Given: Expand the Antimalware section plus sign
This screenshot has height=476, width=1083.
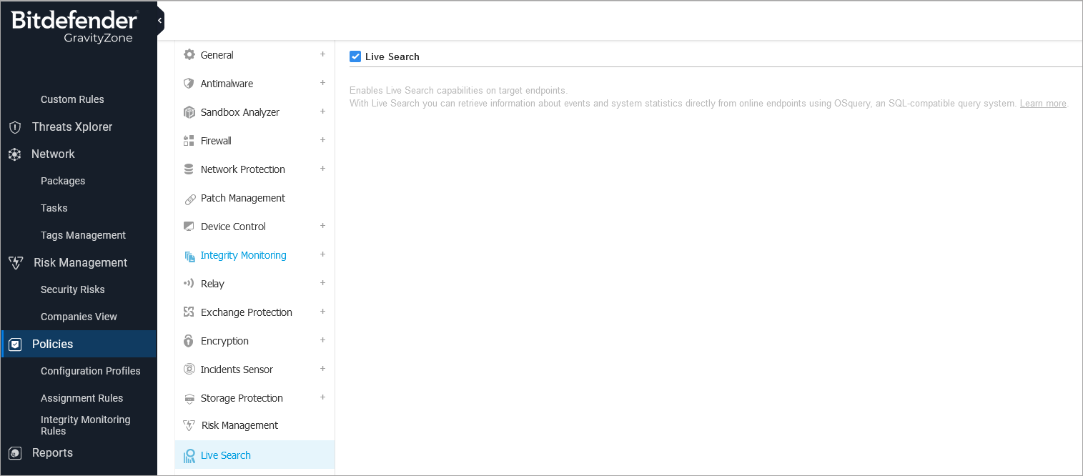Looking at the screenshot, I should pos(322,83).
